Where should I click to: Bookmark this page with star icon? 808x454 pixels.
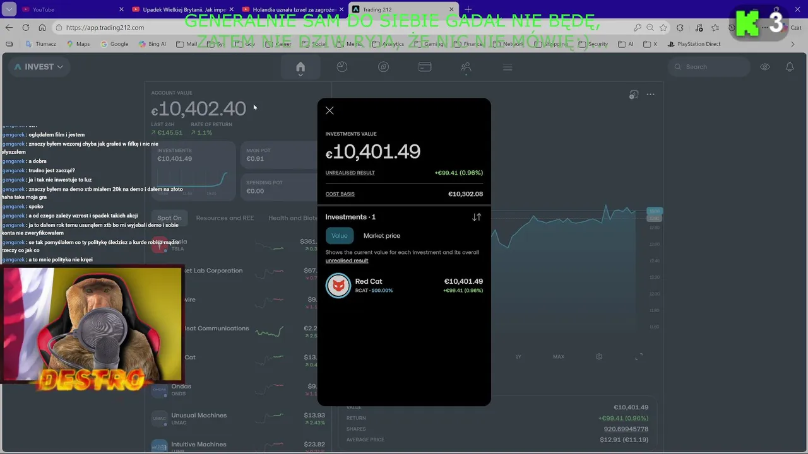[x=663, y=28]
